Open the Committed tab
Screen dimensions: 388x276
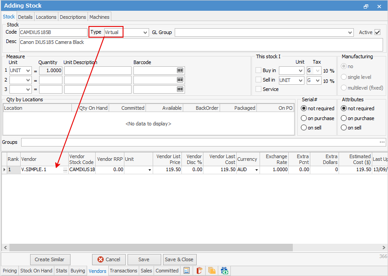(x=167, y=271)
